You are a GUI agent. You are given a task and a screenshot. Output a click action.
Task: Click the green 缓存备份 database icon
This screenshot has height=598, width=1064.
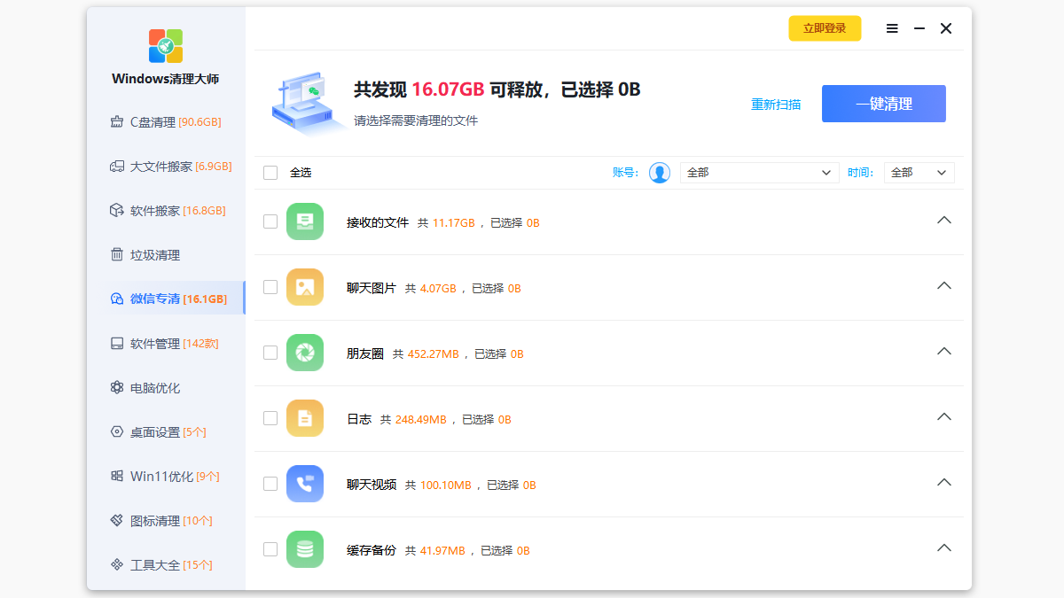coord(305,549)
